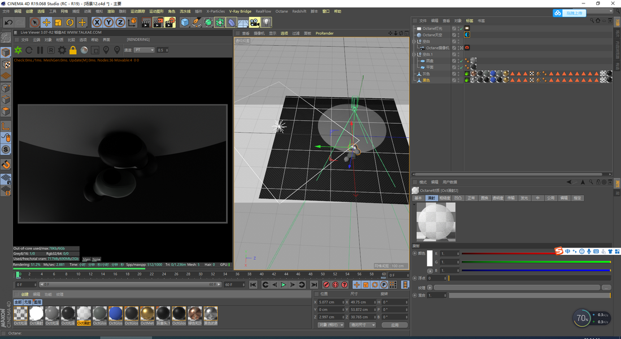
Task: Click the Live Viewer clay mode sphere
Action: (84, 50)
